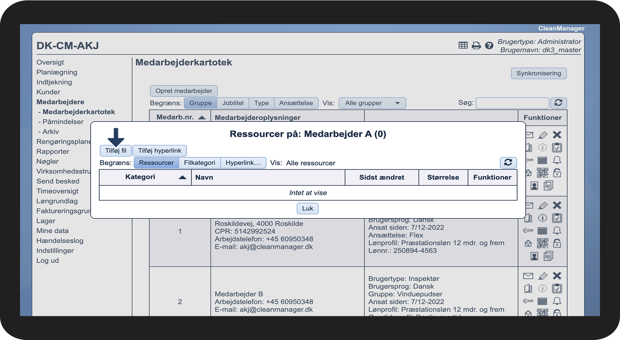Image resolution: width=620 pixels, height=340 pixels.
Task: Select the Filkategori filter tab
Action: [199, 163]
